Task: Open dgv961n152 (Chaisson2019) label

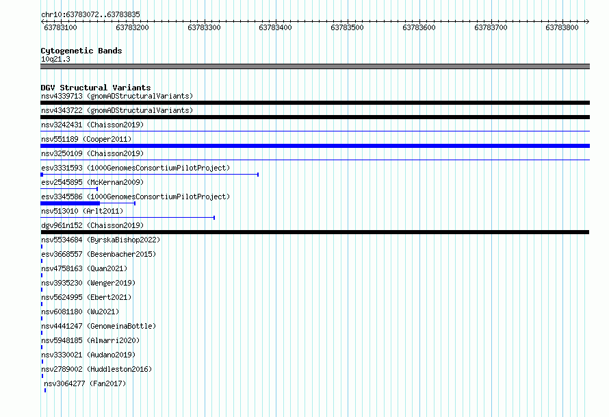Action: 92,225
